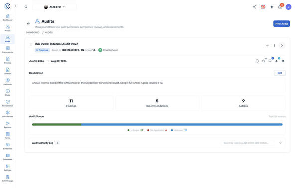Click the green In Scope progress segment
299x188 pixels.
click(x=57, y=125)
